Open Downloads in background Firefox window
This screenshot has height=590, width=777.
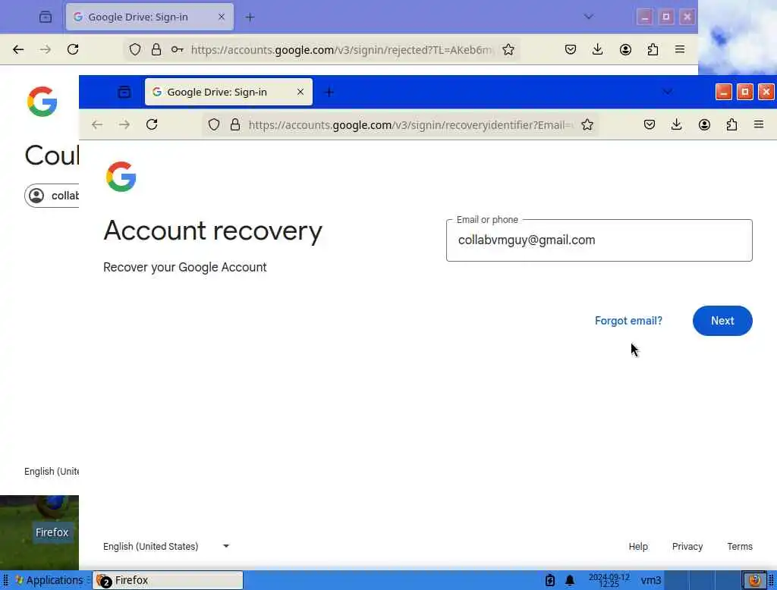[598, 49]
